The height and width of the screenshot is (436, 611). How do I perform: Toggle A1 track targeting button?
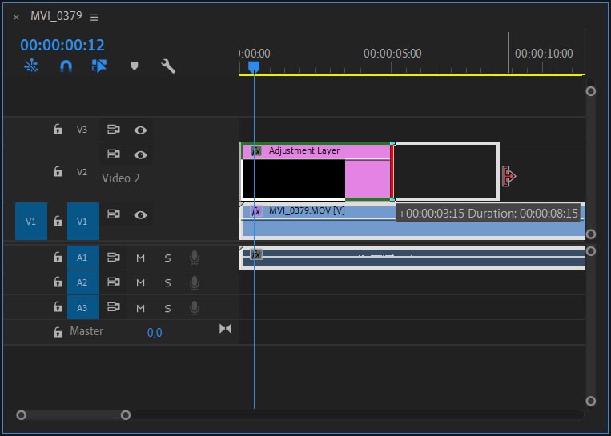pos(83,258)
